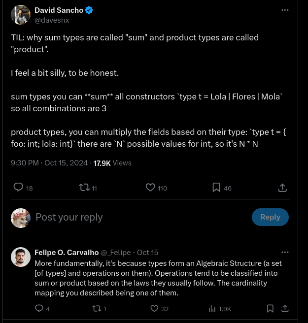The width and height of the screenshot is (308, 323).
Task: Open David Sancho's profile picture
Action: pos(21,15)
